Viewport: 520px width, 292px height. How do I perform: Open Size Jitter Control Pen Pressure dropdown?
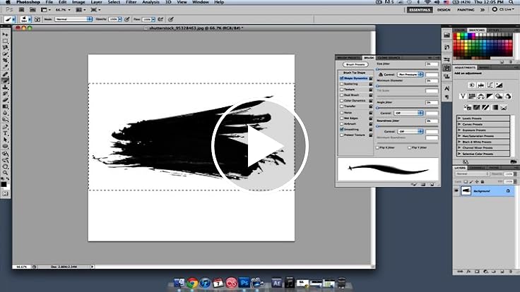tap(410, 75)
